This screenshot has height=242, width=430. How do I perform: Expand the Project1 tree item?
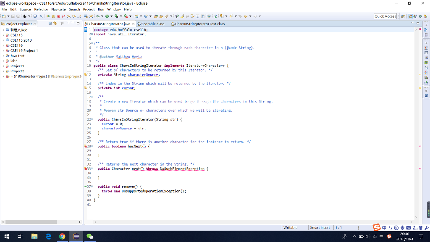point(3,65)
